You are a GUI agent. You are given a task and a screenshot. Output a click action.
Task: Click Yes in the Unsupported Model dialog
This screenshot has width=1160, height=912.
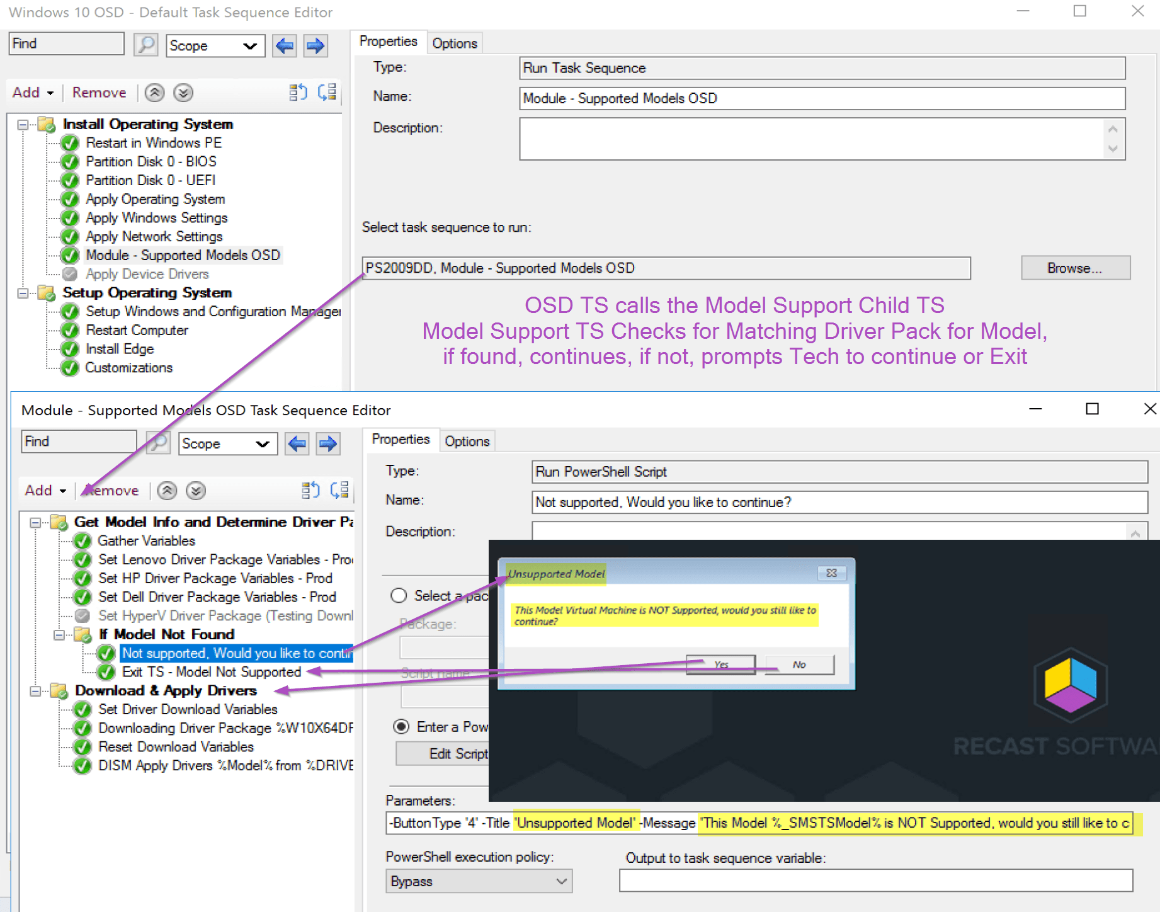pyautogui.click(x=720, y=664)
